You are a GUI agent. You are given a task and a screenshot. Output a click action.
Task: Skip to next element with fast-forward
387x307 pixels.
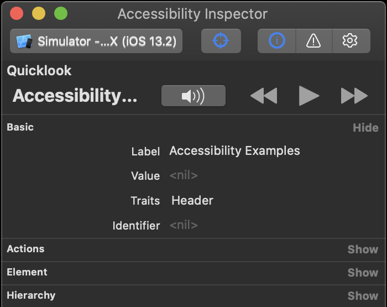(x=354, y=96)
